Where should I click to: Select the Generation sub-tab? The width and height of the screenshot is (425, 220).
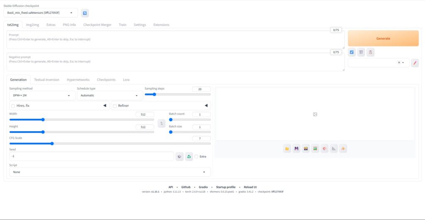pyautogui.click(x=18, y=80)
